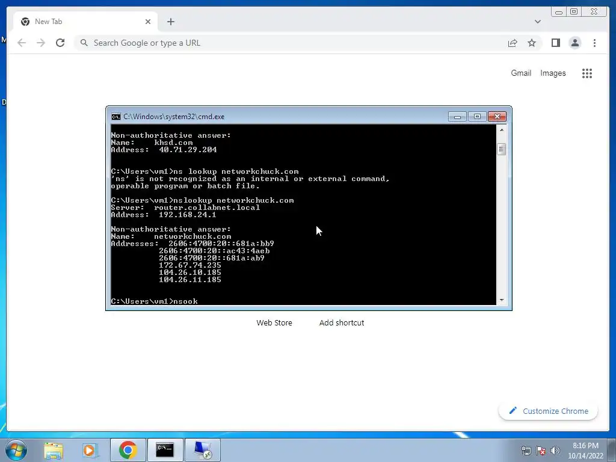This screenshot has height=462, width=616.
Task: Select the New Tab tab
Action: 85,22
